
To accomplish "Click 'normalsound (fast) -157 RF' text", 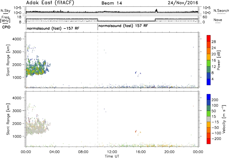I will point(53,28).
